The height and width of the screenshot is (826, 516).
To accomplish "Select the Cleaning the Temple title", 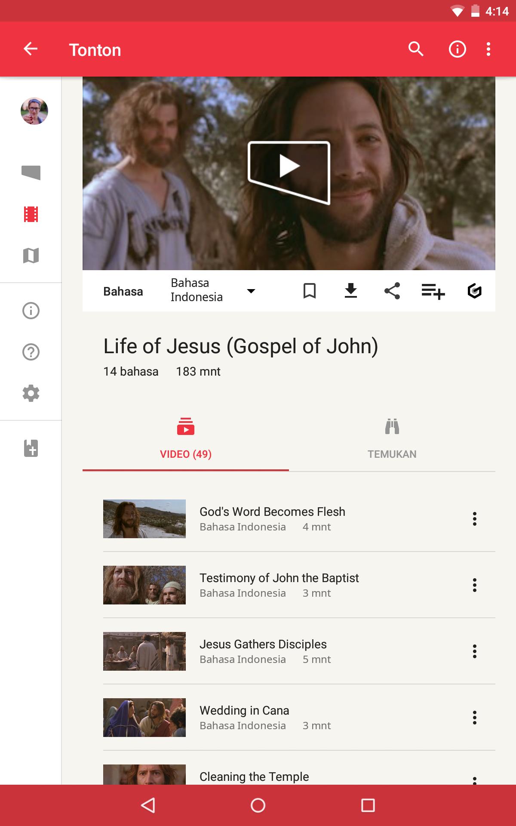I will [254, 777].
